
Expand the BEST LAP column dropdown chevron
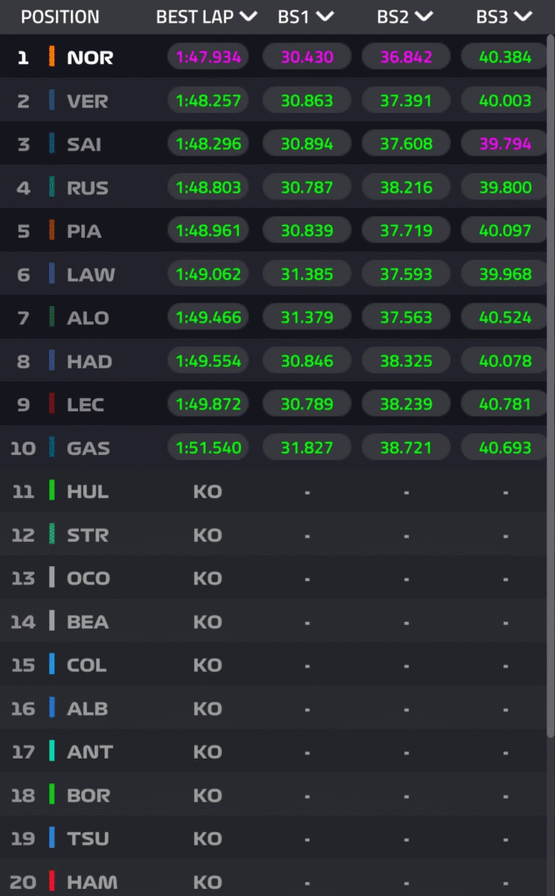[x=248, y=17]
